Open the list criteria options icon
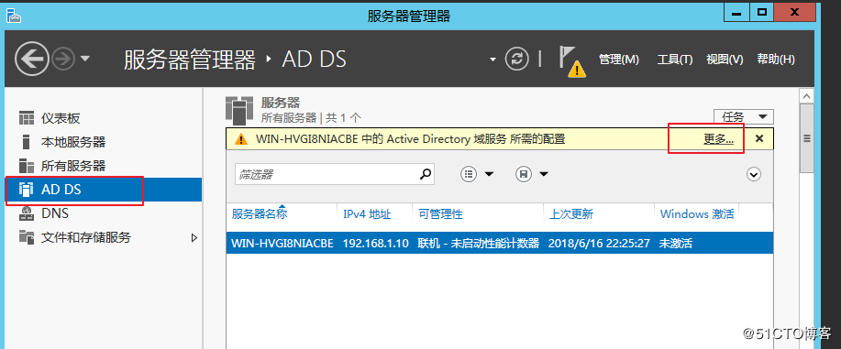The height and width of the screenshot is (349, 841). point(469,174)
